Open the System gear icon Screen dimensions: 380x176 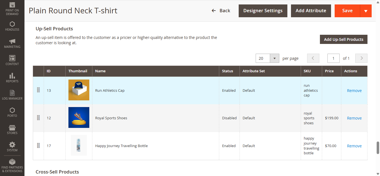[12, 145]
